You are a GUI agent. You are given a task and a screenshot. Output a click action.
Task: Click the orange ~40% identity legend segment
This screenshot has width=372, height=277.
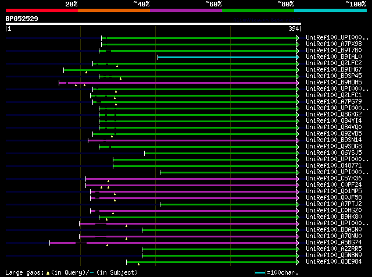pos(114,10)
